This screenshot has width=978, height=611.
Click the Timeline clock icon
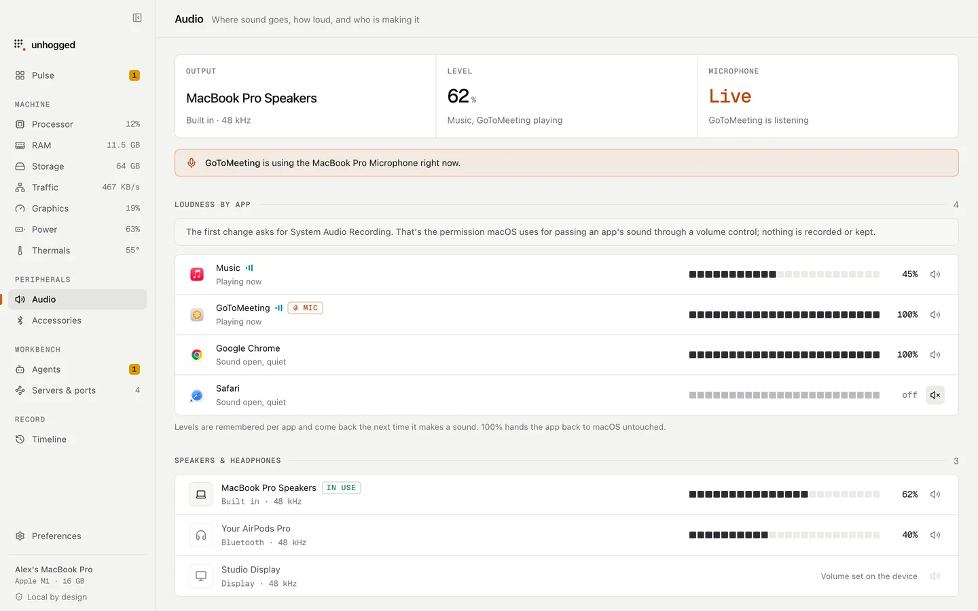coord(20,439)
